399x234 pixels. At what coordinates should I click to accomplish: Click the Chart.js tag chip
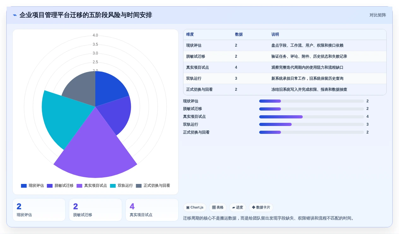(x=195, y=207)
